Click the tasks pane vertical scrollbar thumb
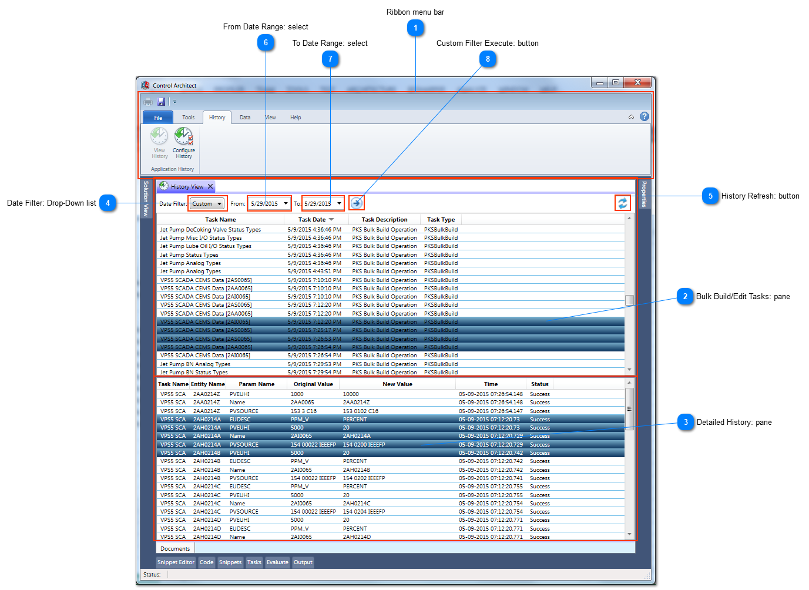The height and width of the screenshot is (590, 809). tap(629, 300)
